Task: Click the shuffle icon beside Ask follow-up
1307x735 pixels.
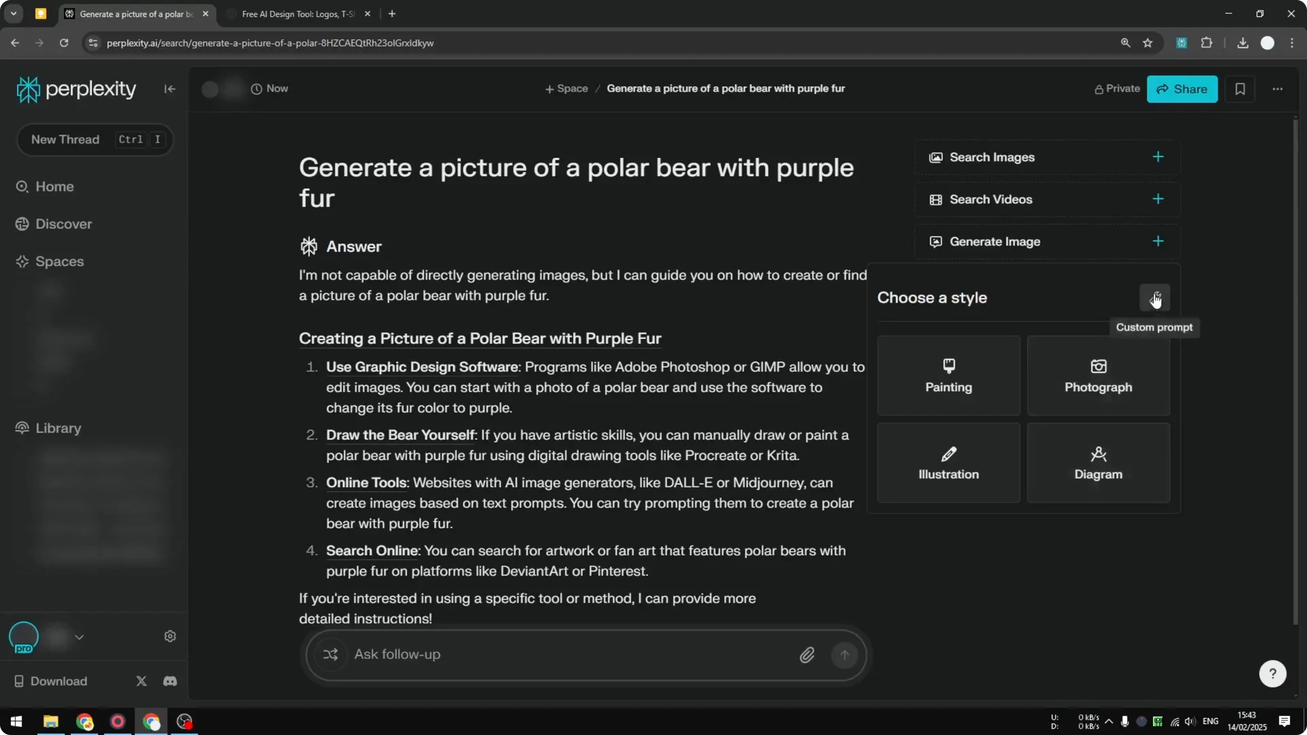Action: tap(331, 654)
